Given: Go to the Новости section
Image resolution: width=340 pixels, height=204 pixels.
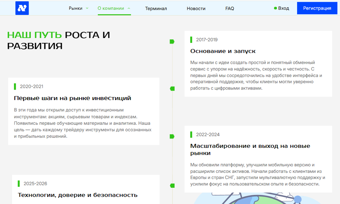Looking at the screenshot, I should (196, 8).
